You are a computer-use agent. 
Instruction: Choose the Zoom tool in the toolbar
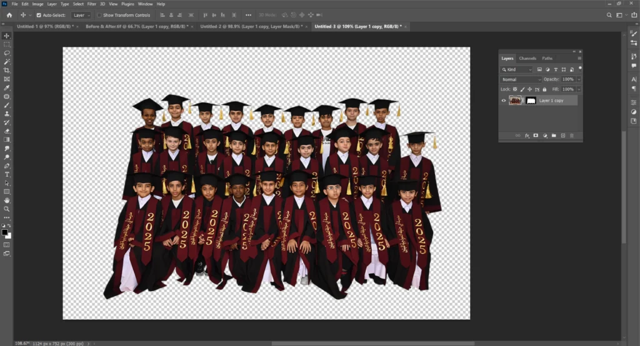(7, 209)
